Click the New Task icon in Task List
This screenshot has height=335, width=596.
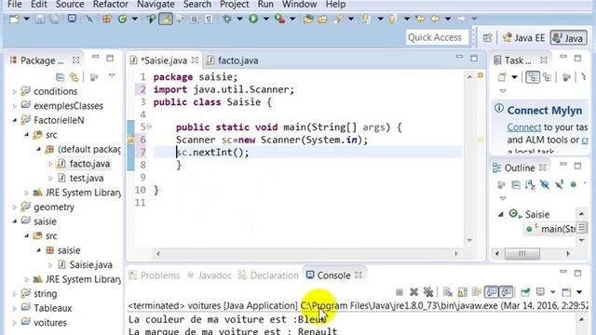click(502, 77)
